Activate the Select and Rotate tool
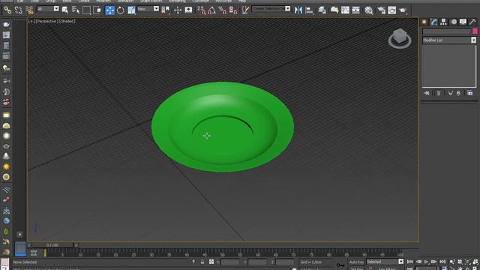This screenshot has width=480, height=270. 121,10
